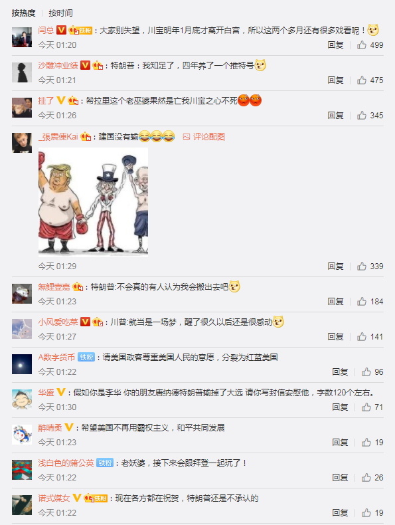
Task: Click the verified V badge next to 闫总
Action: [x=61, y=30]
